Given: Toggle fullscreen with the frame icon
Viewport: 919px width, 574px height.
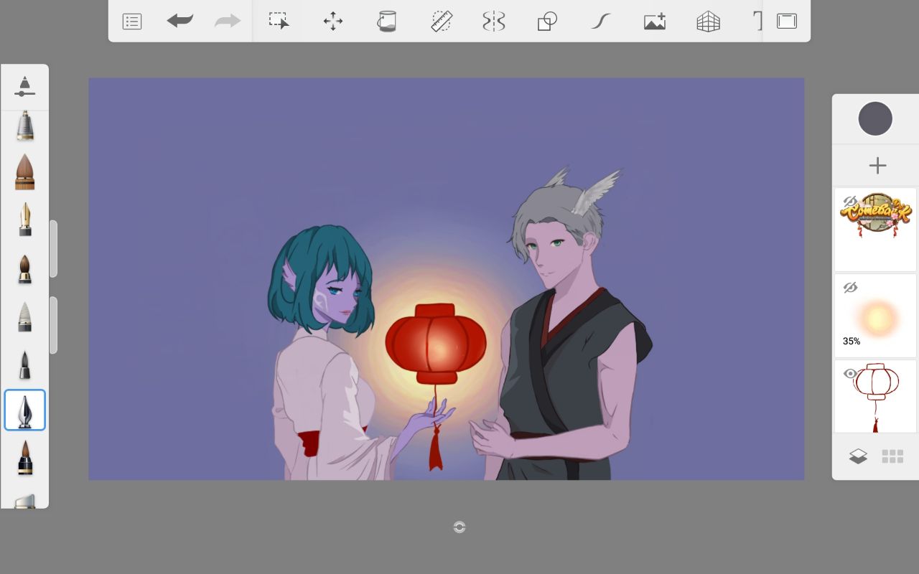Looking at the screenshot, I should point(787,22).
